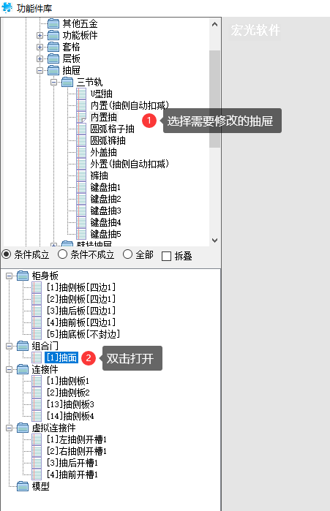The width and height of the screenshot is (330, 511).
Task: Select [3]抽后开槽1 virtual connector
Action: [x=72, y=463]
